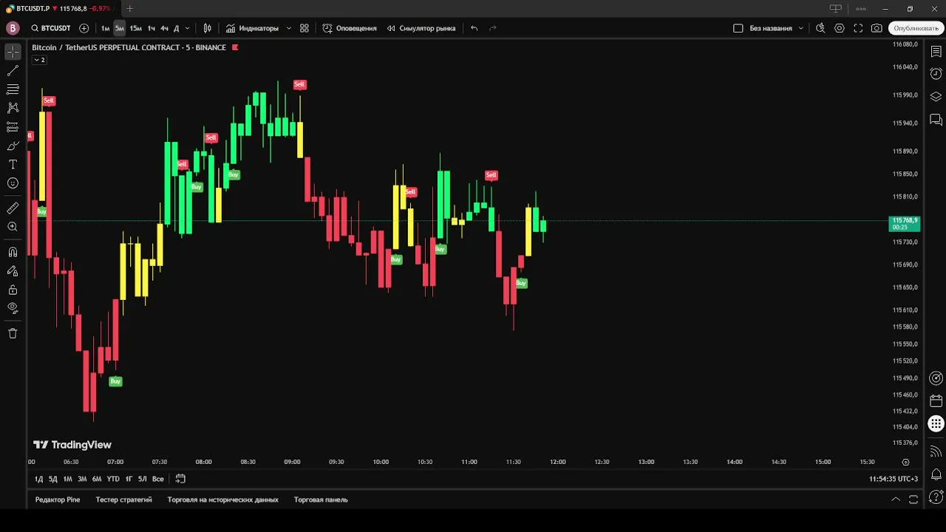The width and height of the screenshot is (946, 532).
Task: Open the layout grid templates icon
Action: pyautogui.click(x=304, y=28)
